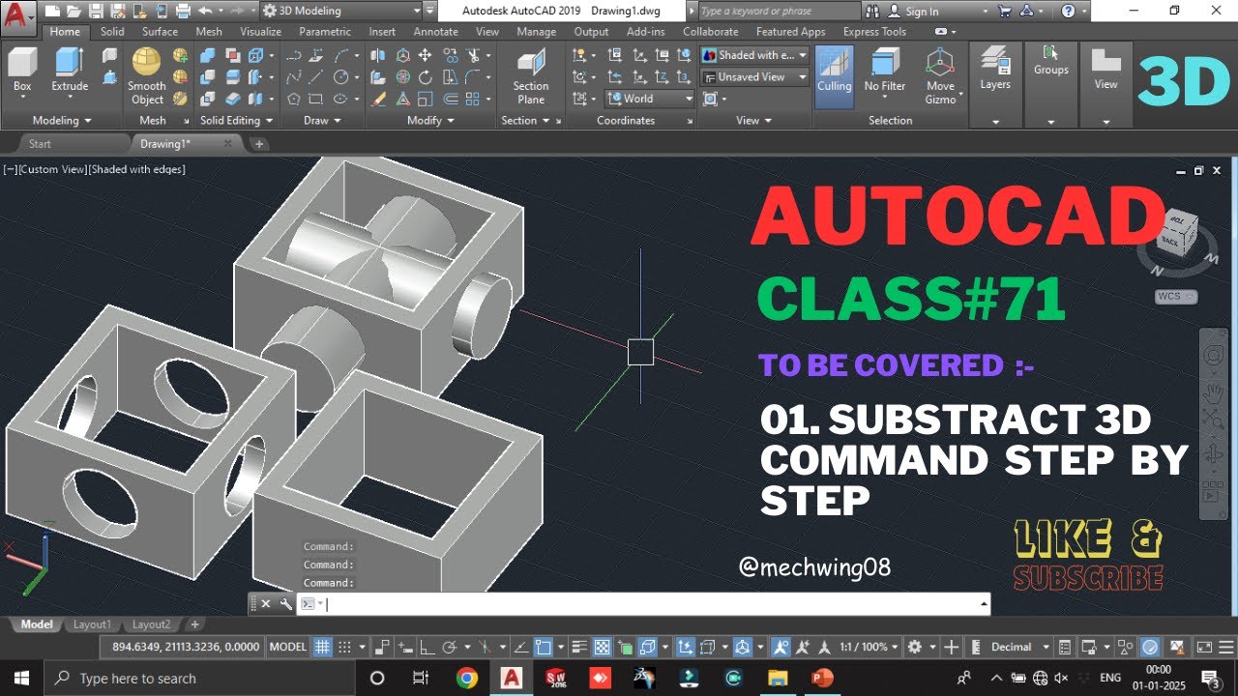Click the Plot printer icon
The height and width of the screenshot is (696, 1238).
coord(182,11)
